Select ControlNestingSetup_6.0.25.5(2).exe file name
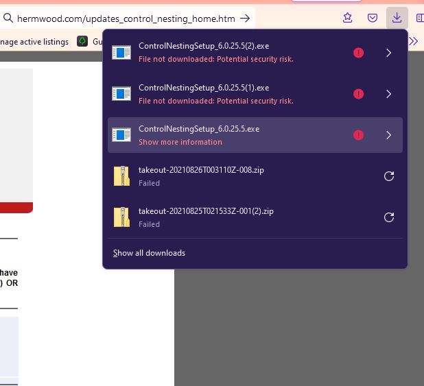This screenshot has width=424, height=386. pos(204,46)
